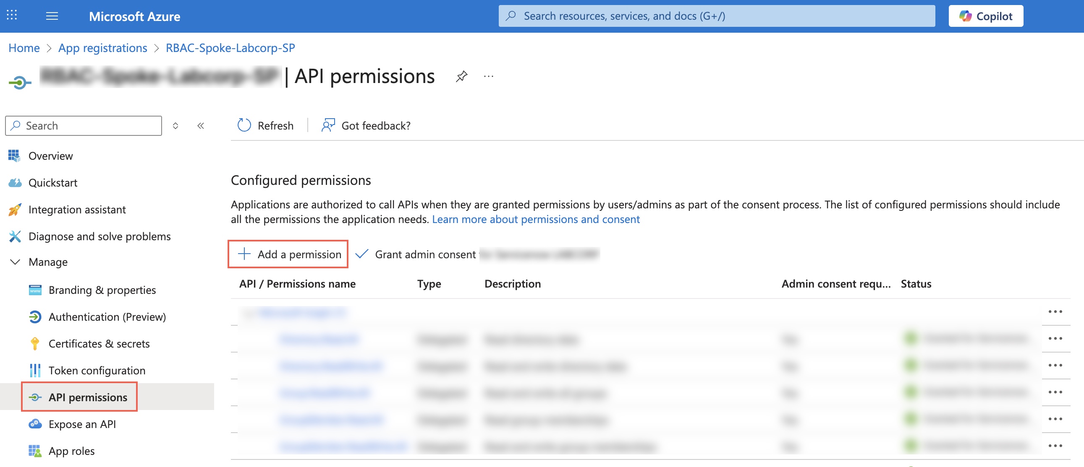
Task: Click the Admin consent required column header
Action: pyautogui.click(x=836, y=284)
